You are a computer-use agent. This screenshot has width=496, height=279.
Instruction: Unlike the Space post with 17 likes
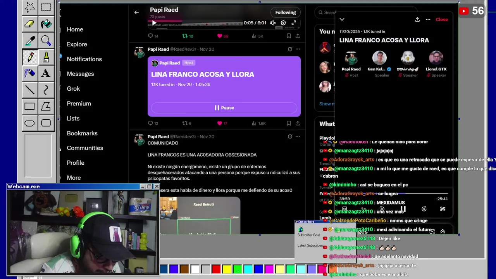coord(222,123)
